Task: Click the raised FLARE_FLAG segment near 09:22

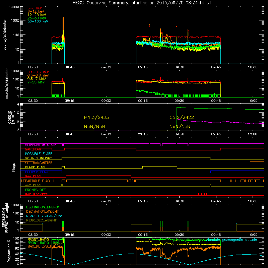Action: pos(160,166)
